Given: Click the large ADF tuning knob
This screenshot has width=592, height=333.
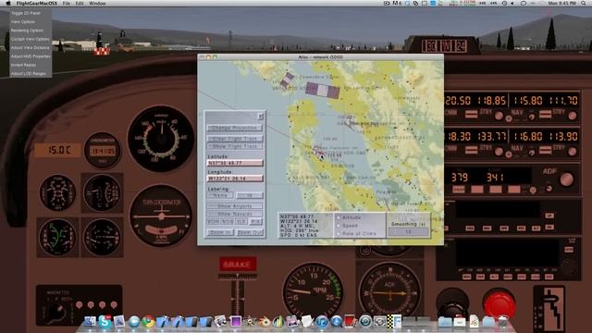Looking at the screenshot, I should point(566,179).
